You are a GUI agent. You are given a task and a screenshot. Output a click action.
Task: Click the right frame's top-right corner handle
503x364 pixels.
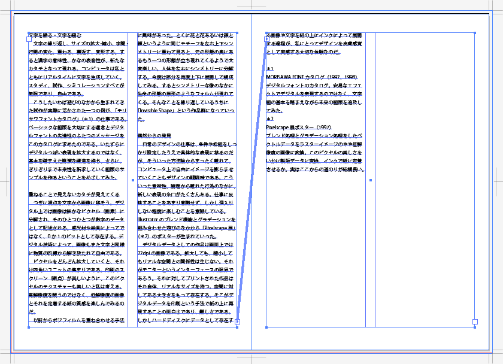(475, 33)
